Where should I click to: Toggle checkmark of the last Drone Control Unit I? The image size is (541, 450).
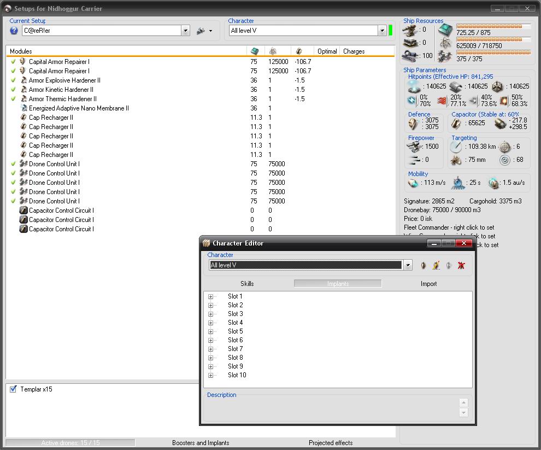click(13, 201)
